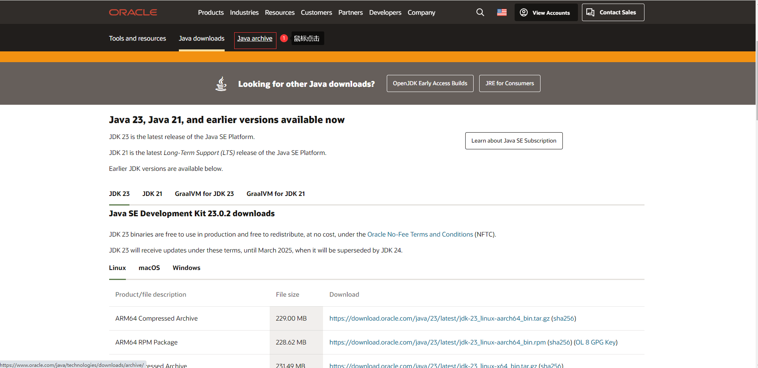The image size is (758, 368).
Task: Click the Oracle logo
Action: (133, 12)
